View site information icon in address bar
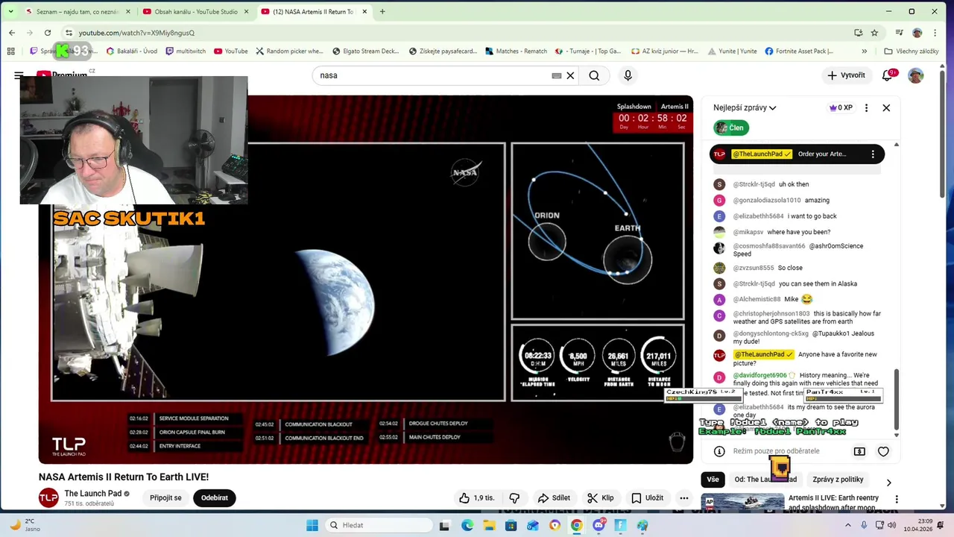954x537 pixels. pos(69,33)
